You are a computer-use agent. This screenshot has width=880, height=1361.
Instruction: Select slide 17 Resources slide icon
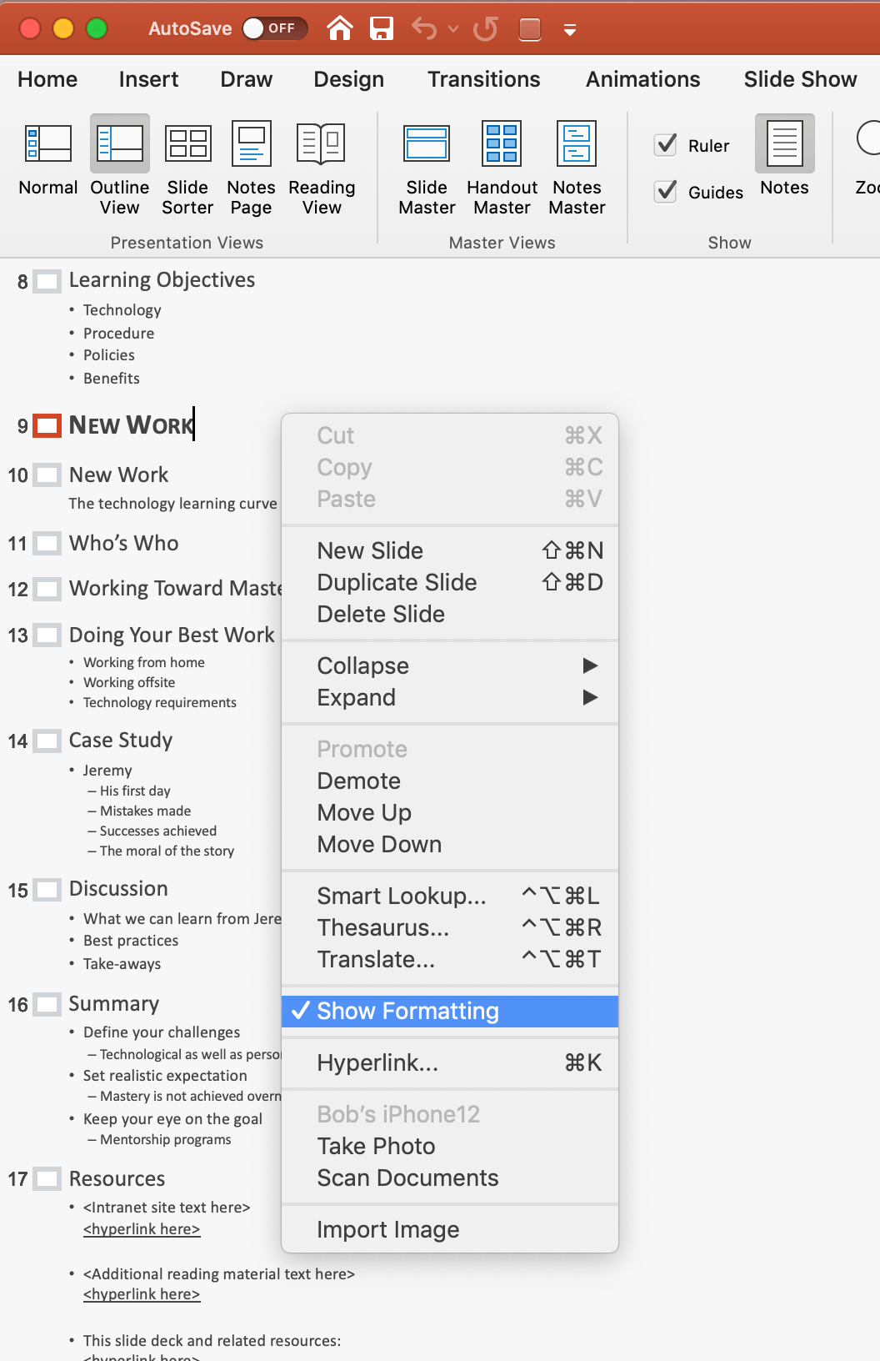47,1179
